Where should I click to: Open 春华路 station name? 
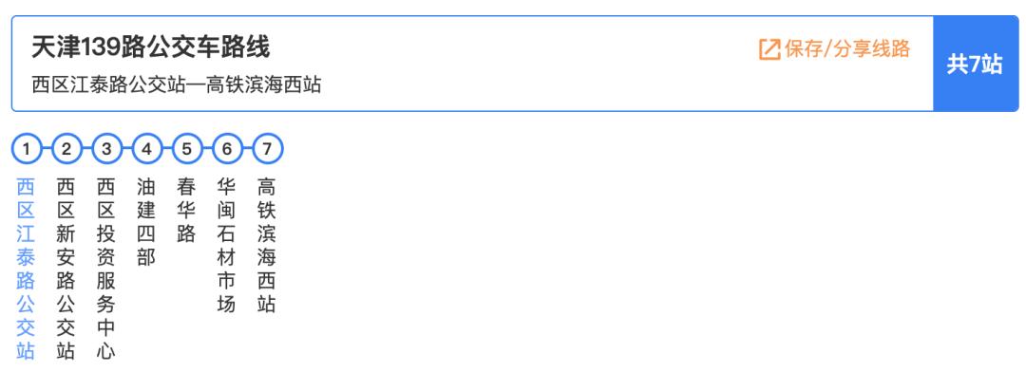coord(186,211)
